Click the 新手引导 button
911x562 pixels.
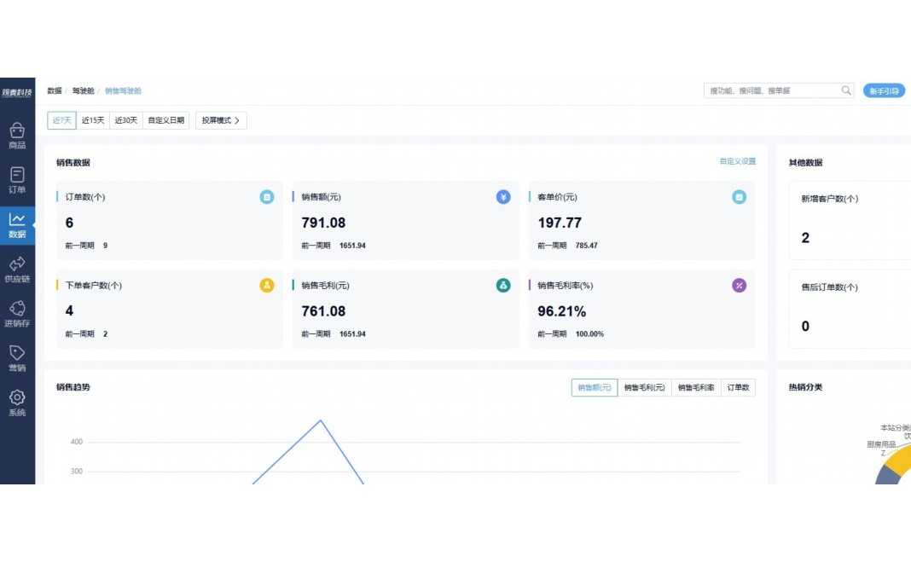[884, 90]
